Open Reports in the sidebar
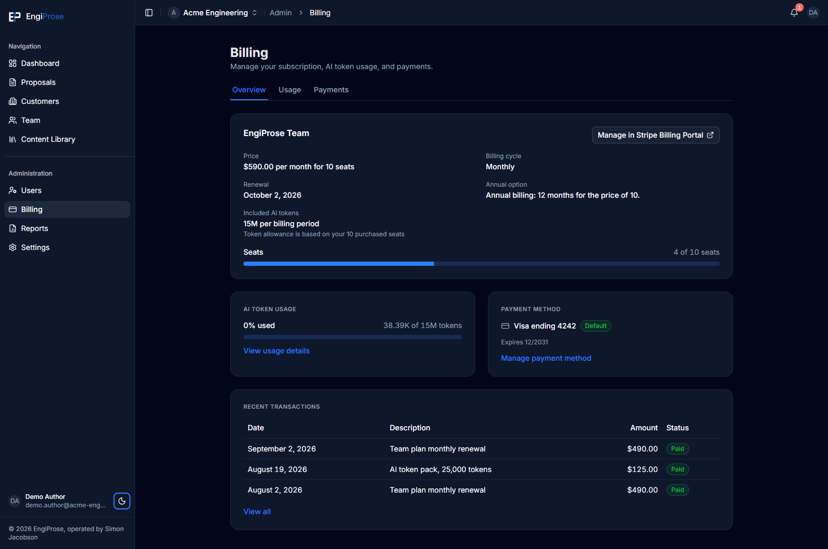Image resolution: width=828 pixels, height=549 pixels. point(67,228)
